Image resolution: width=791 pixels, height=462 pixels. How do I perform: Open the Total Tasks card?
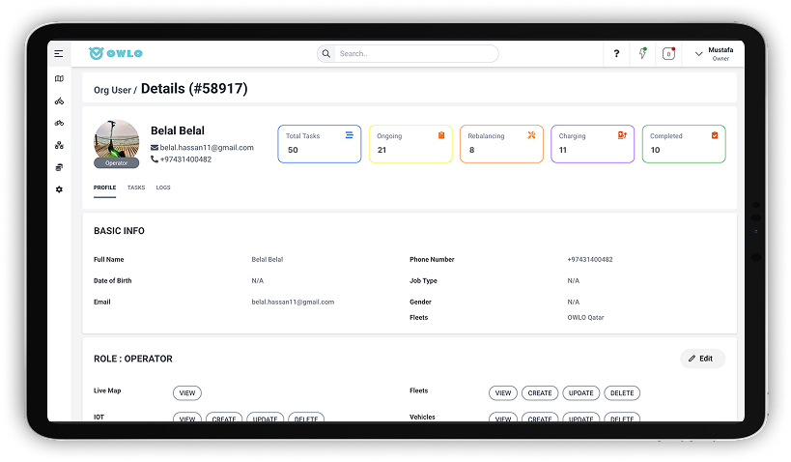320,144
